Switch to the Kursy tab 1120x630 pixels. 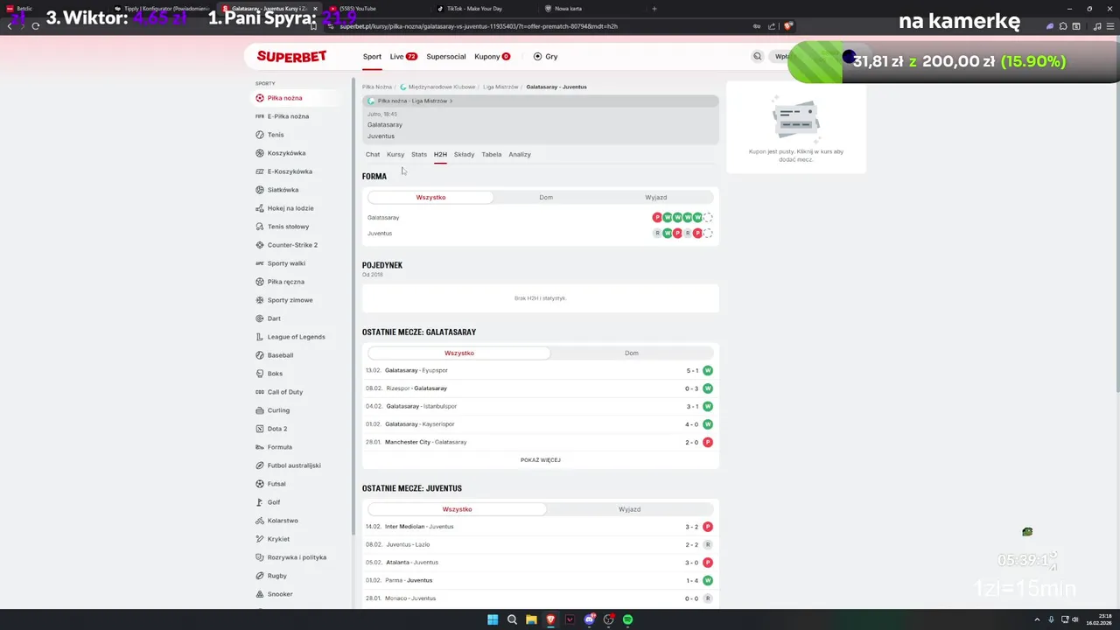point(395,155)
